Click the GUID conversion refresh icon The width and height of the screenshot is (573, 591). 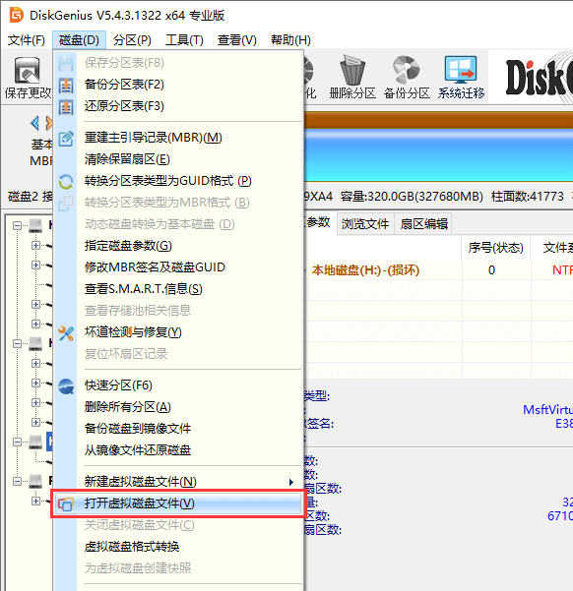point(66,182)
